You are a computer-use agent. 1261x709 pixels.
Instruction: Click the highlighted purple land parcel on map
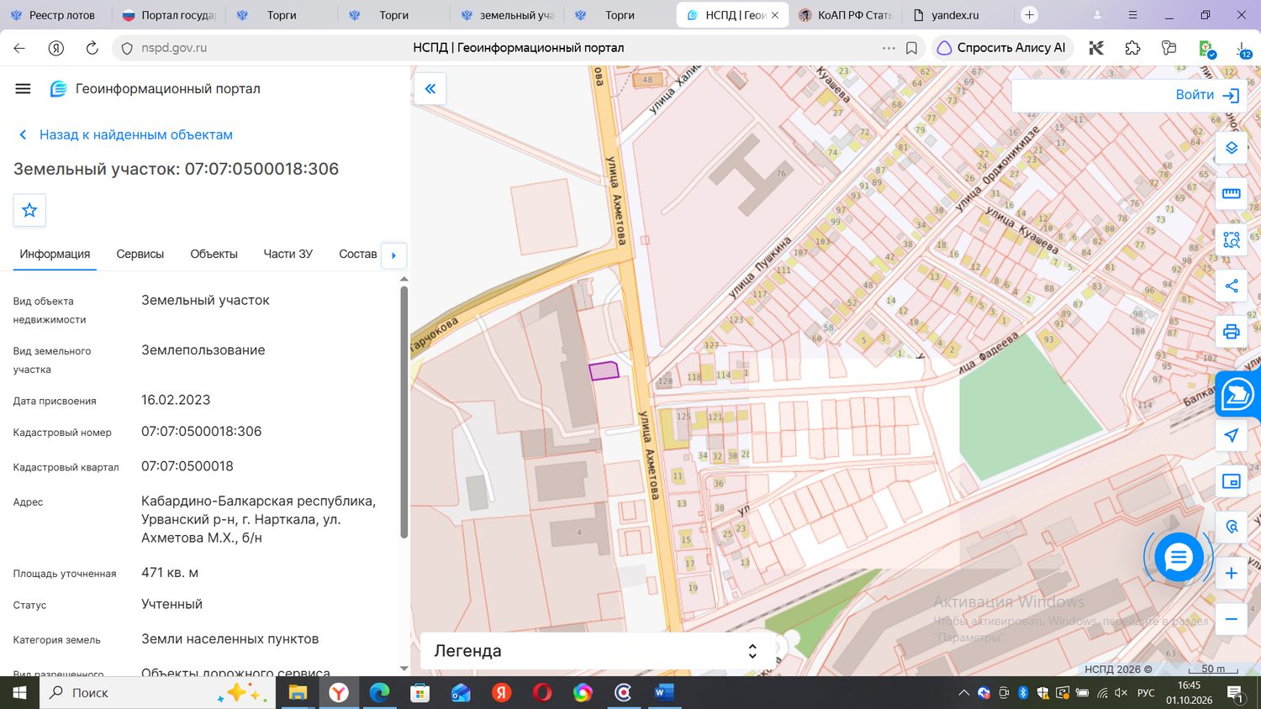point(604,370)
